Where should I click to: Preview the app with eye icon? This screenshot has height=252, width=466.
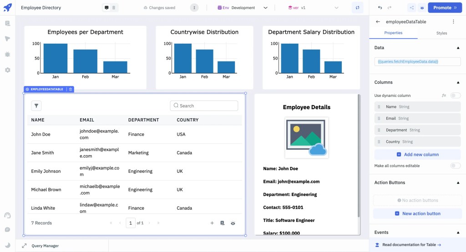pyautogui.click(x=422, y=8)
